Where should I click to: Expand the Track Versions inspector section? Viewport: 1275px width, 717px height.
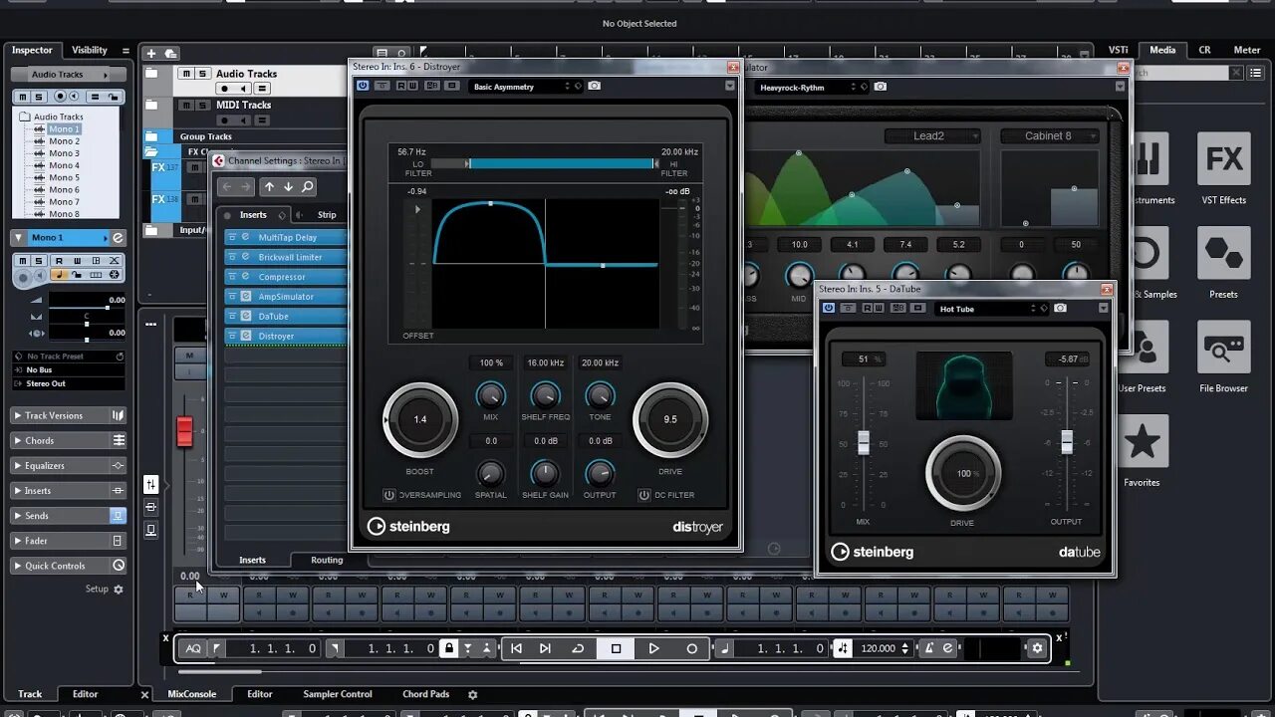(x=69, y=415)
